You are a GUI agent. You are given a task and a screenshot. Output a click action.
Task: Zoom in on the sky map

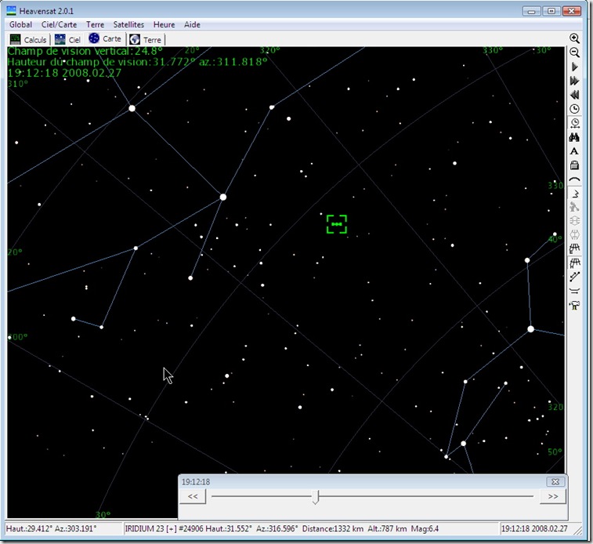coord(574,38)
